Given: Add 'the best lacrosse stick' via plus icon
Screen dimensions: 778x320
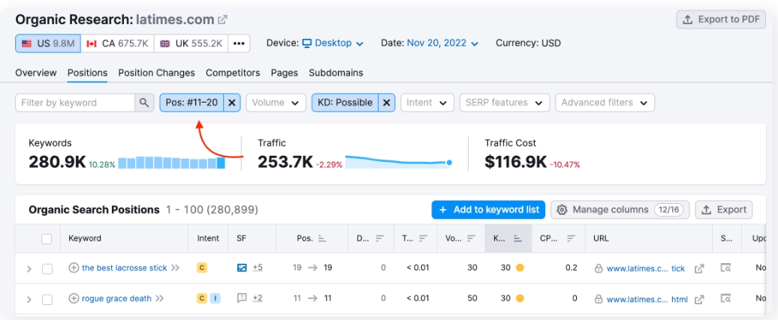Looking at the screenshot, I should (x=74, y=268).
